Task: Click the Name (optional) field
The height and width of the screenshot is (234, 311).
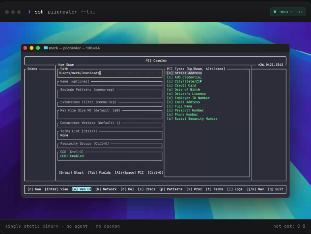Action: tap(110, 84)
